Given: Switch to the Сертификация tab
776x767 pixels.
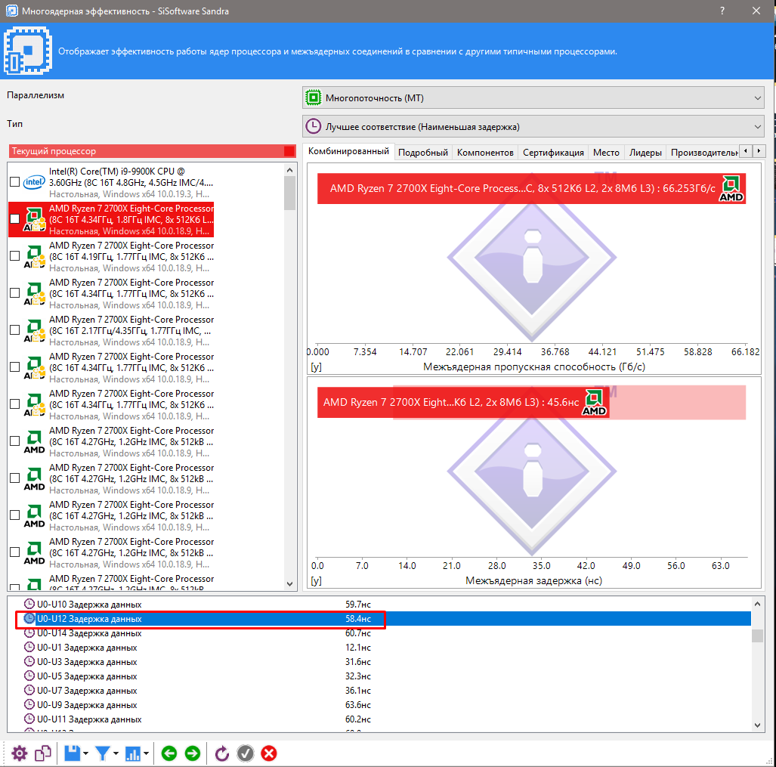Looking at the screenshot, I should pyautogui.click(x=553, y=153).
